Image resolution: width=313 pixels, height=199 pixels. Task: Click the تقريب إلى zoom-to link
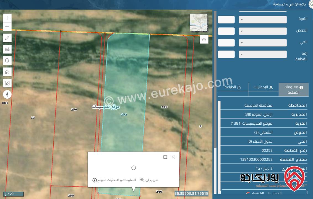[x=149, y=180]
